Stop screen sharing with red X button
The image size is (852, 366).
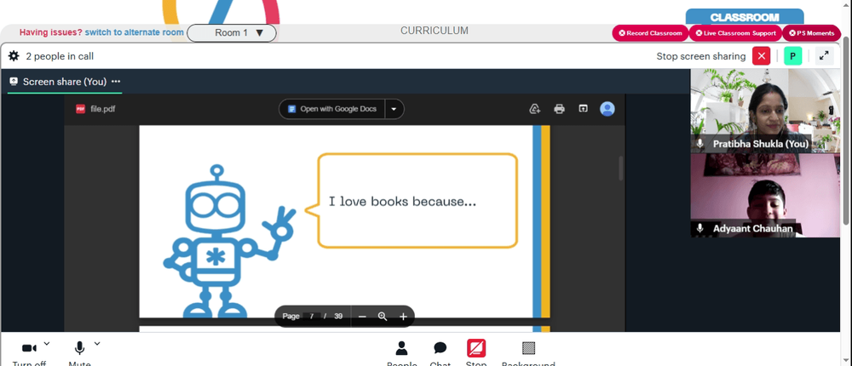[x=761, y=56]
